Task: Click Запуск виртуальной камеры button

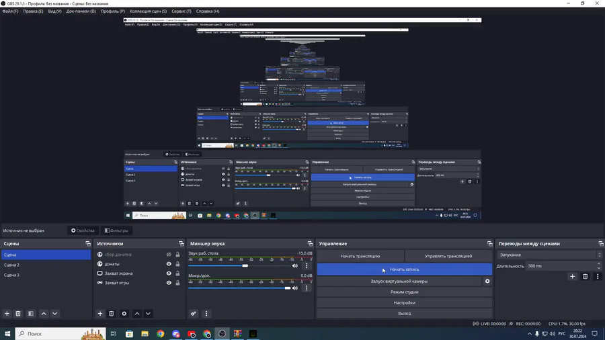Action: click(x=399, y=281)
